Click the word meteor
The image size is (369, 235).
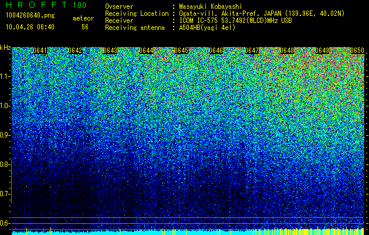tap(83, 18)
